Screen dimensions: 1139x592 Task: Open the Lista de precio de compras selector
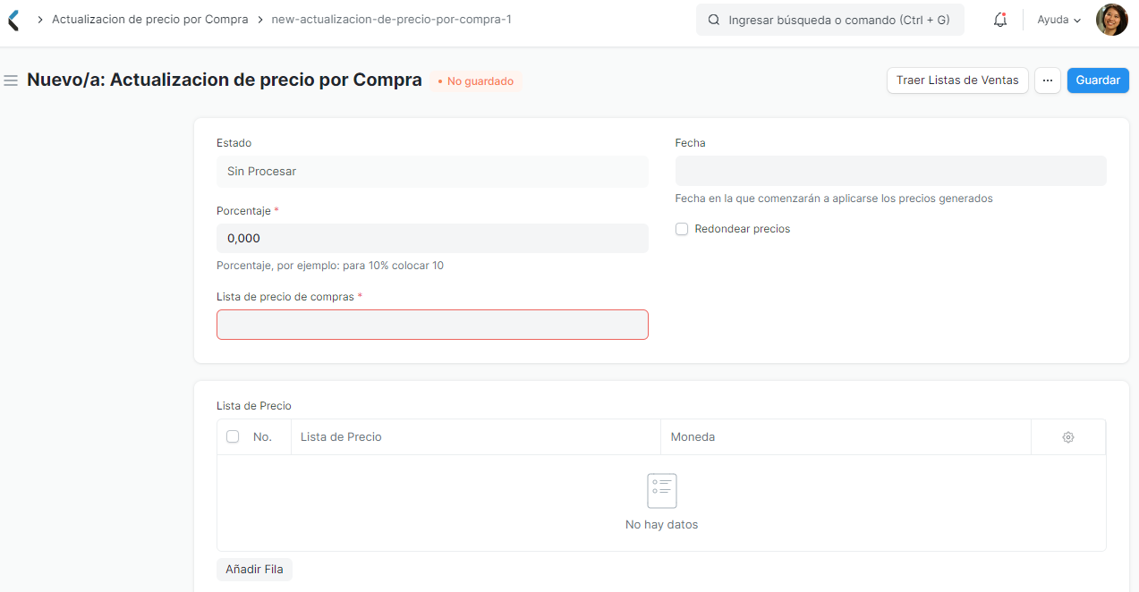[x=432, y=324]
